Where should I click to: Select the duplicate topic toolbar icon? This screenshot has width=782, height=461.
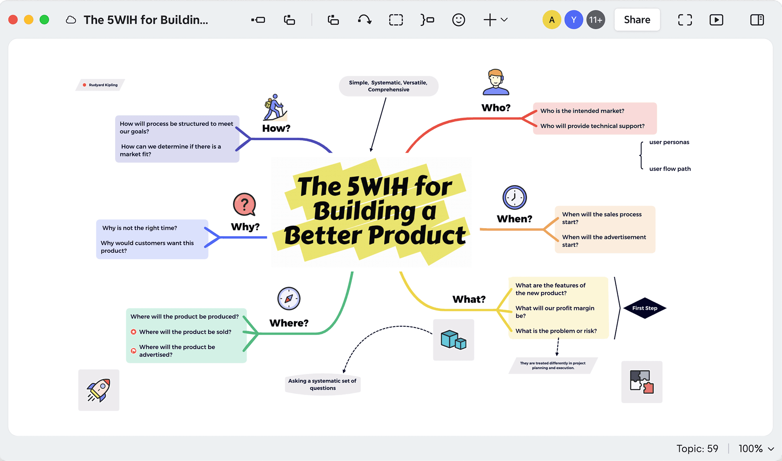click(x=333, y=20)
